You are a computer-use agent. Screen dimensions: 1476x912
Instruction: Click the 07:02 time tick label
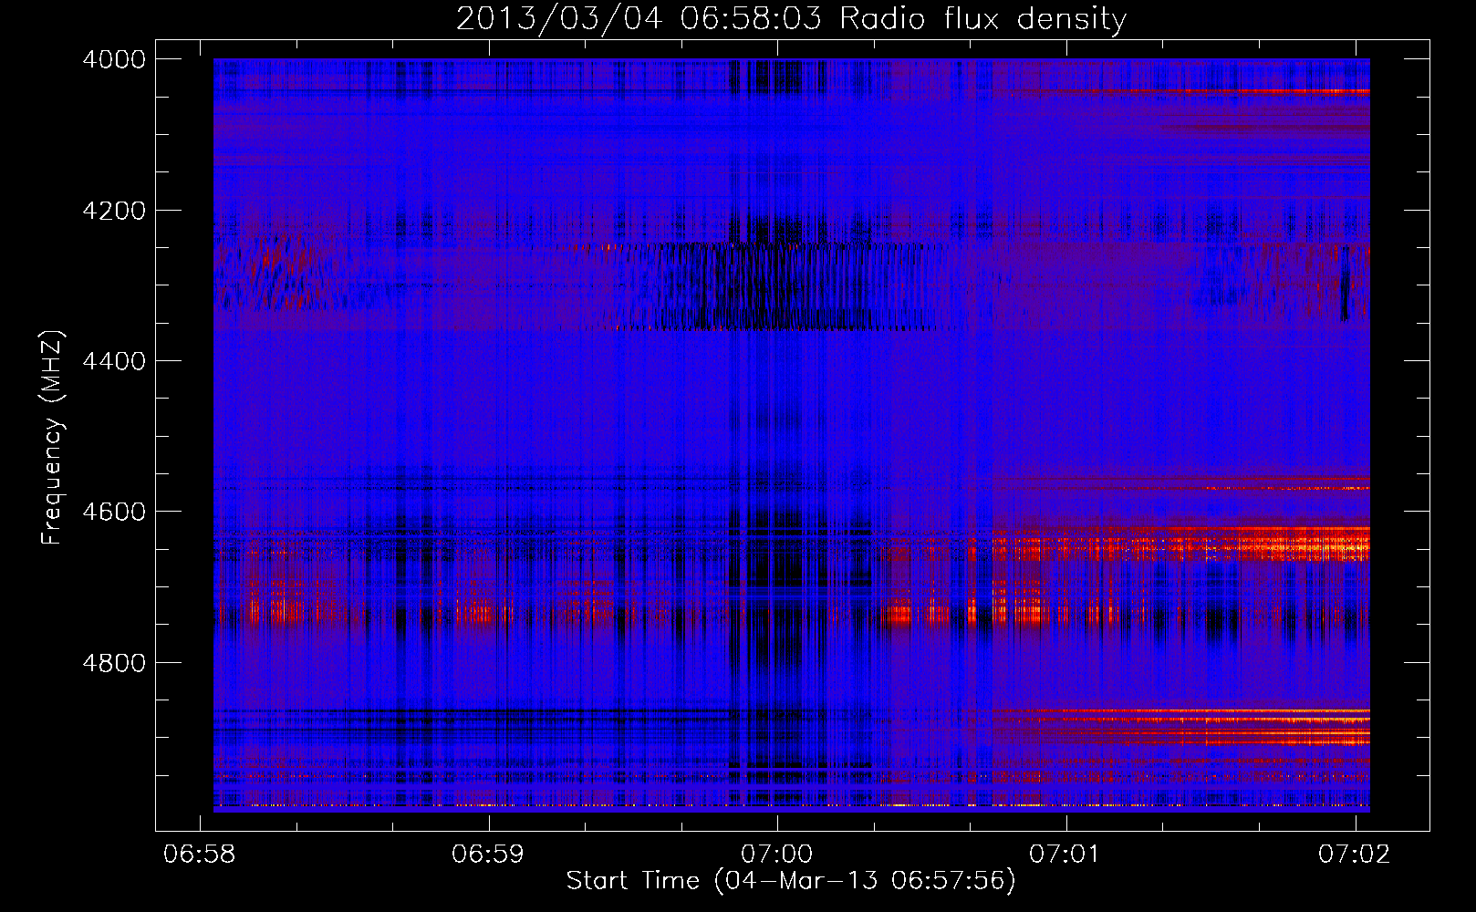(x=1355, y=854)
